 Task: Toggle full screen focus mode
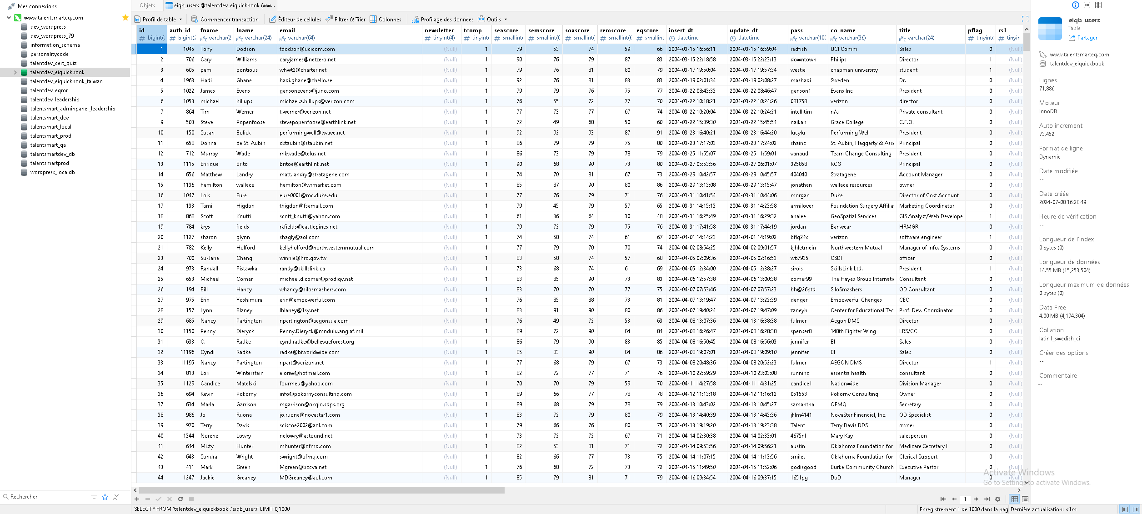pos(1025,19)
